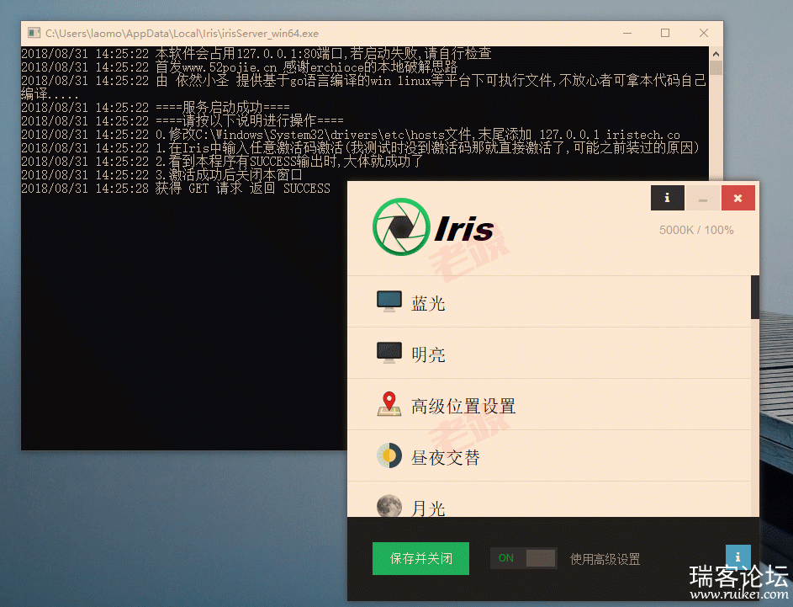Click the blue monitor icon beside 蓝光

pos(389,301)
